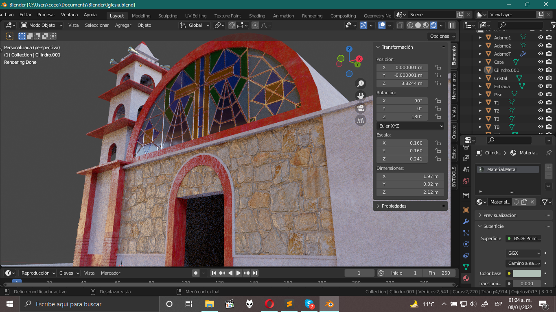Expand the Propiedades panel
The height and width of the screenshot is (312, 556).
coord(394,206)
